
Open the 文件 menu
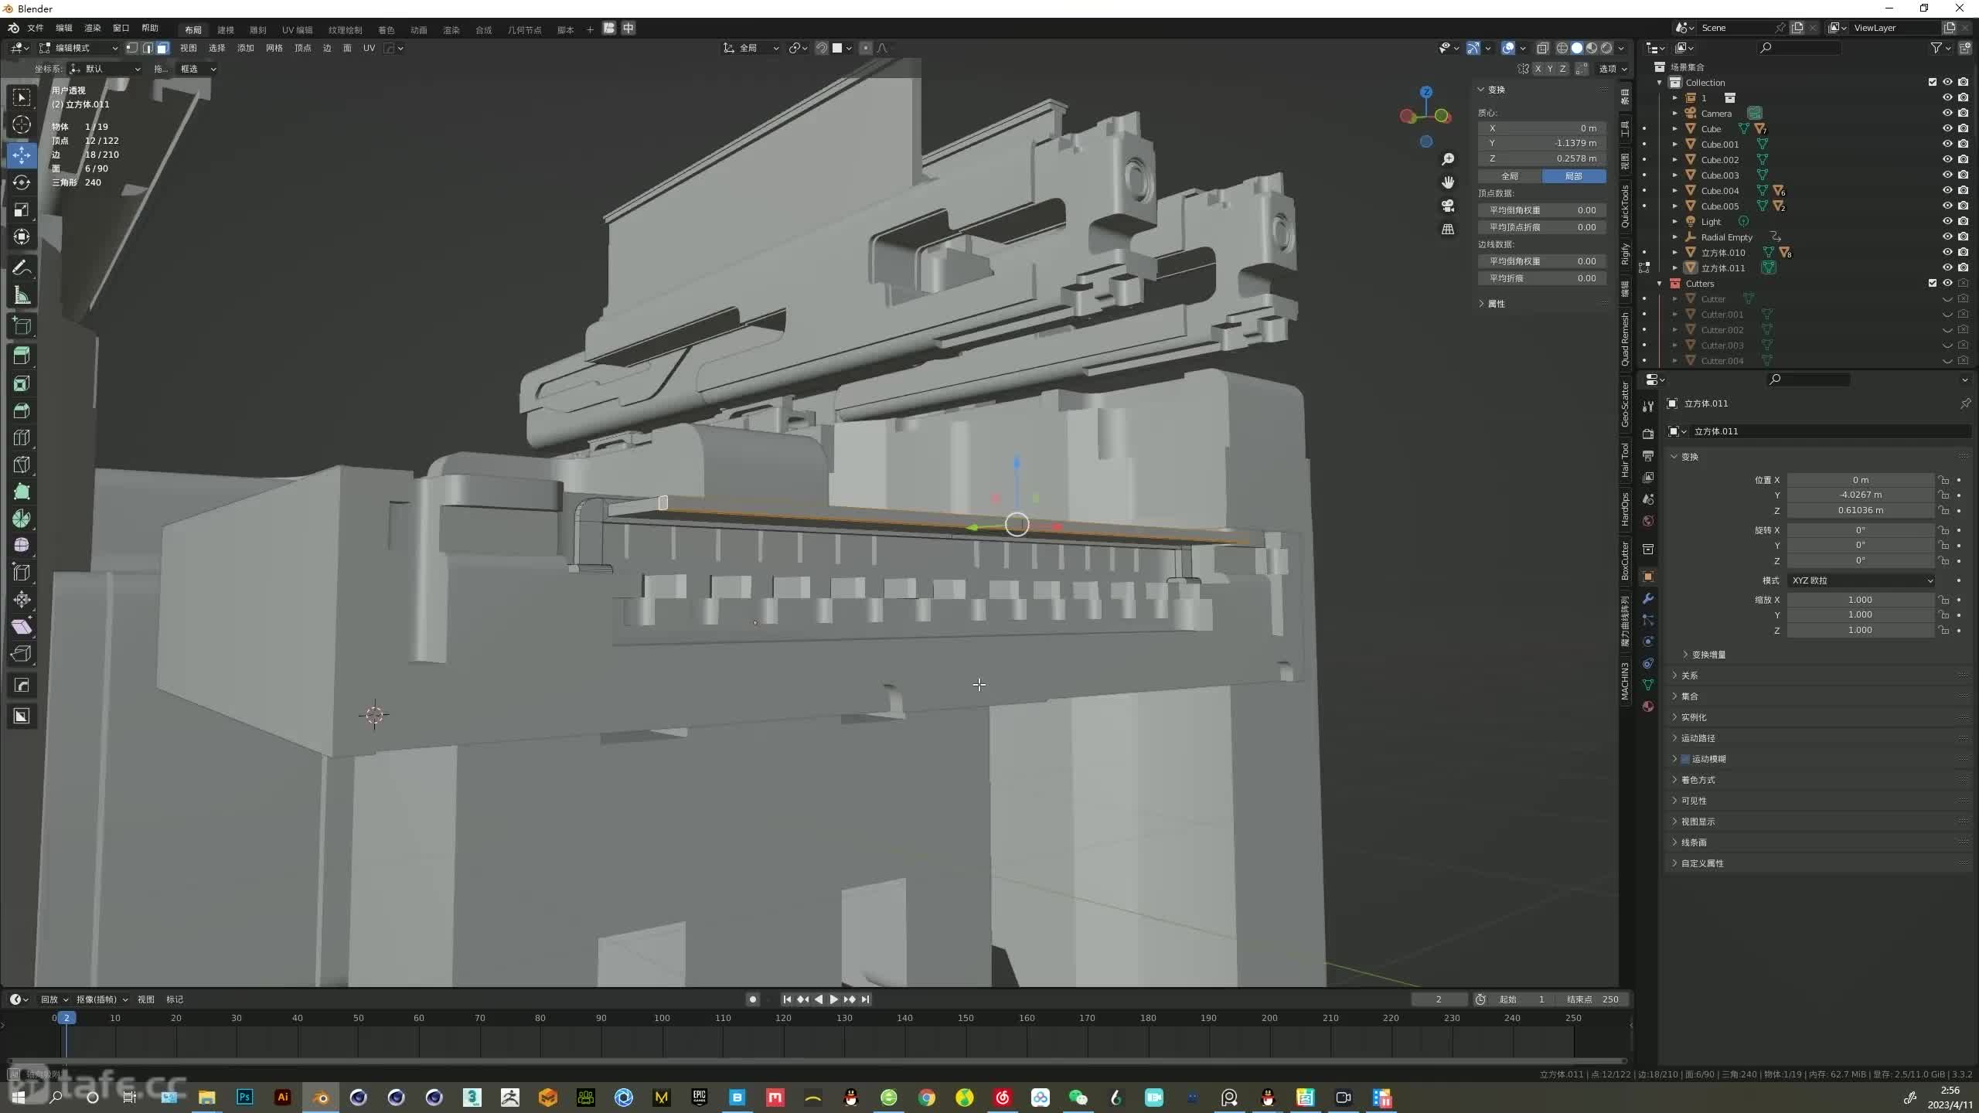click(36, 28)
